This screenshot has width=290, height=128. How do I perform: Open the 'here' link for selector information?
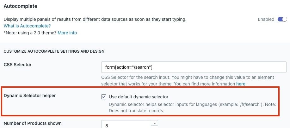[241, 84]
